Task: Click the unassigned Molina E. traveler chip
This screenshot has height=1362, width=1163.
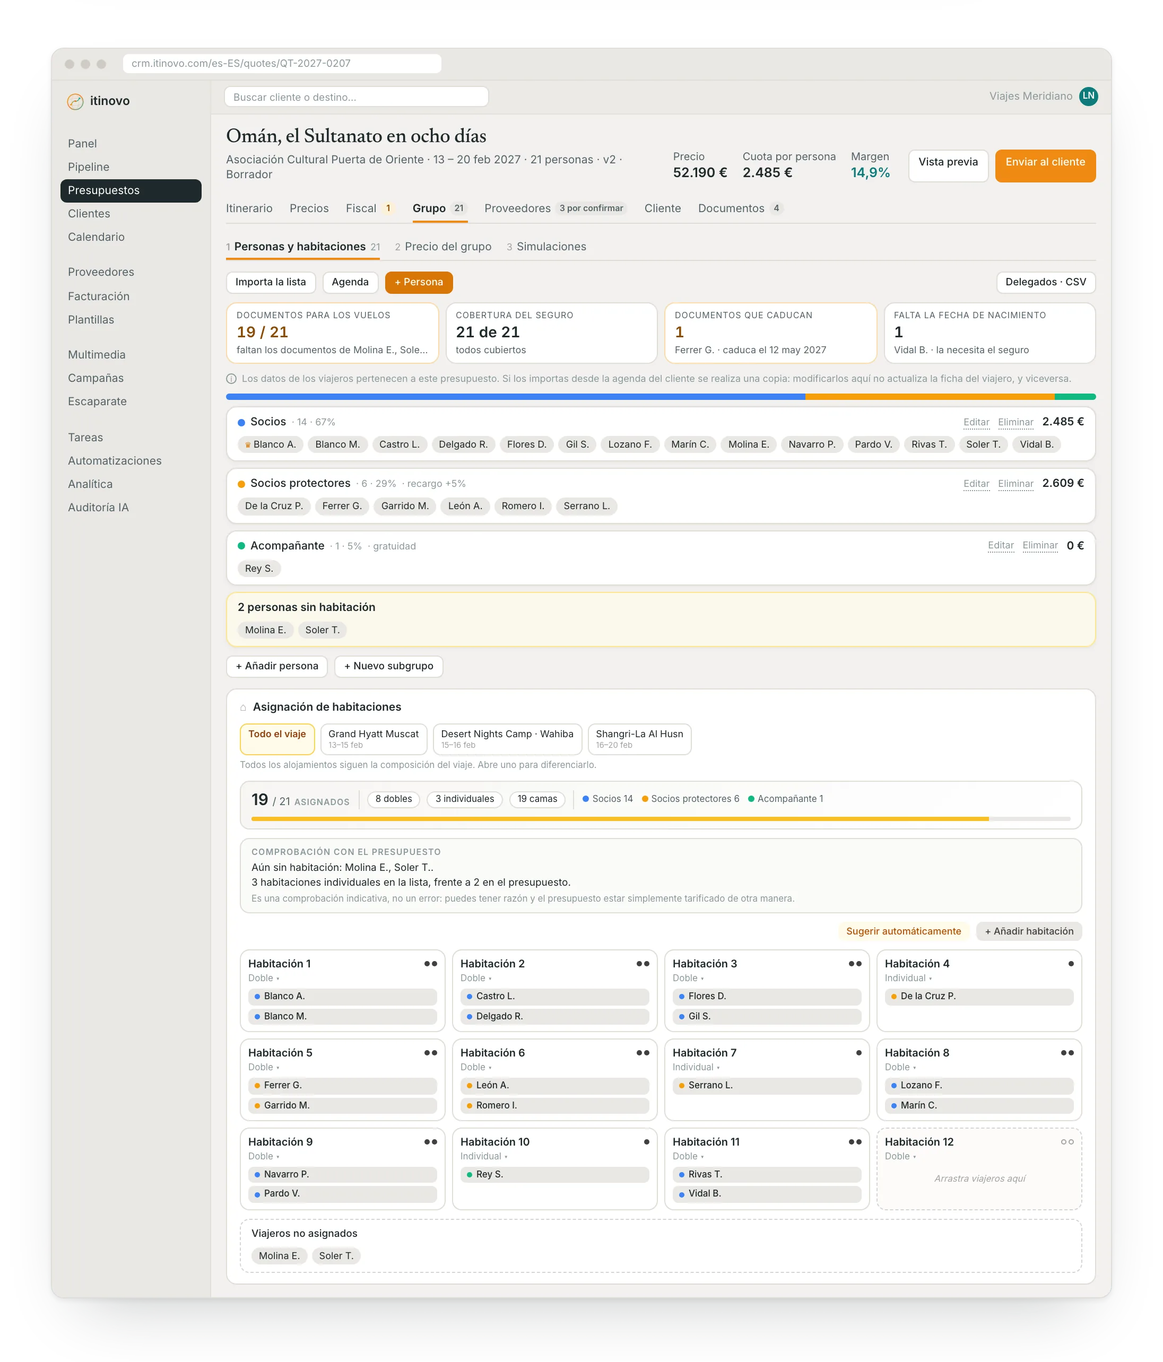Action: (x=279, y=1256)
